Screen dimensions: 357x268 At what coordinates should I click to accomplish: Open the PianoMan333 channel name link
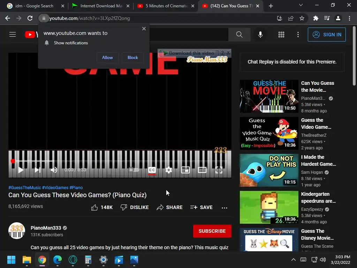click(x=46, y=228)
